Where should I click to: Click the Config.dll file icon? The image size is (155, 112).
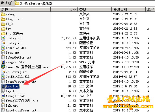pyautogui.click(x=3, y=38)
